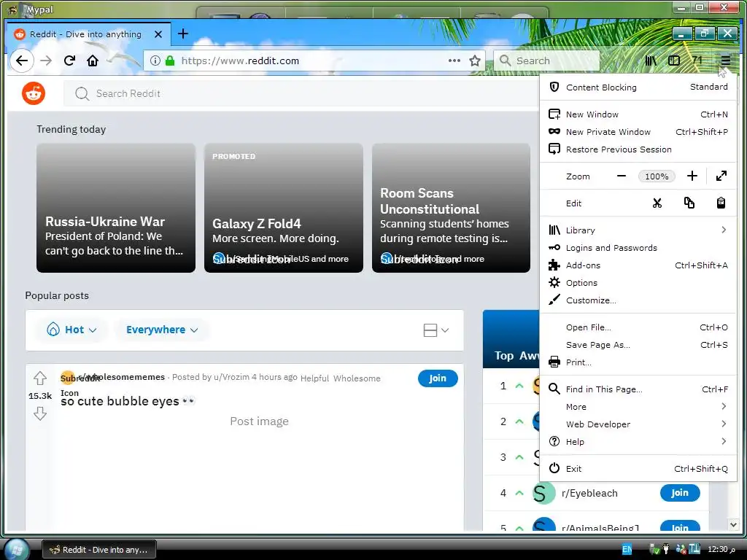Click the browser Search box

(x=546, y=61)
